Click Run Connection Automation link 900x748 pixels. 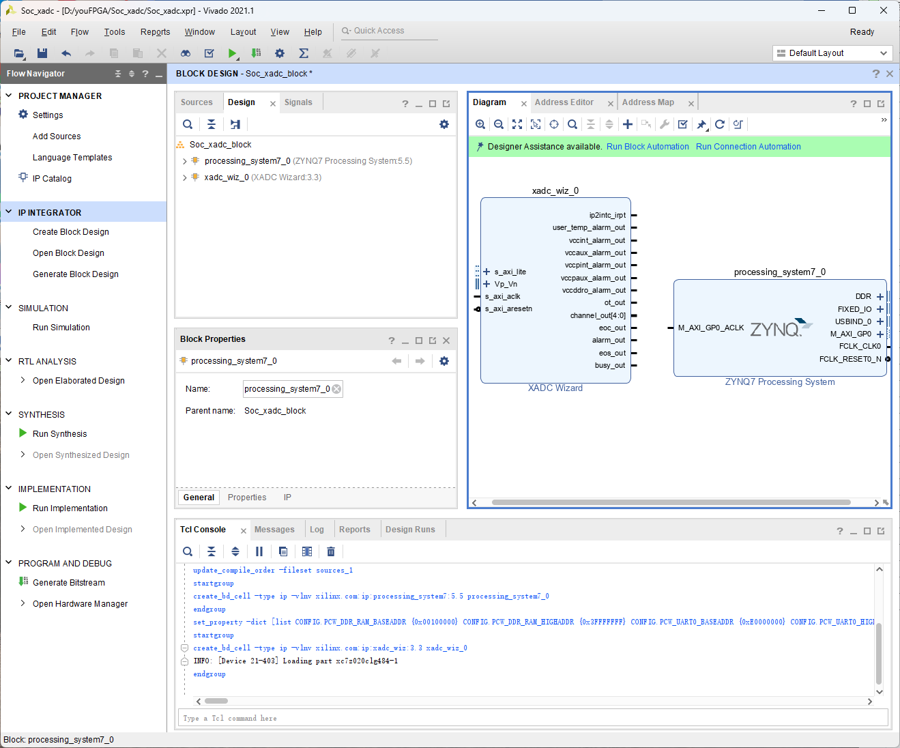[749, 147]
